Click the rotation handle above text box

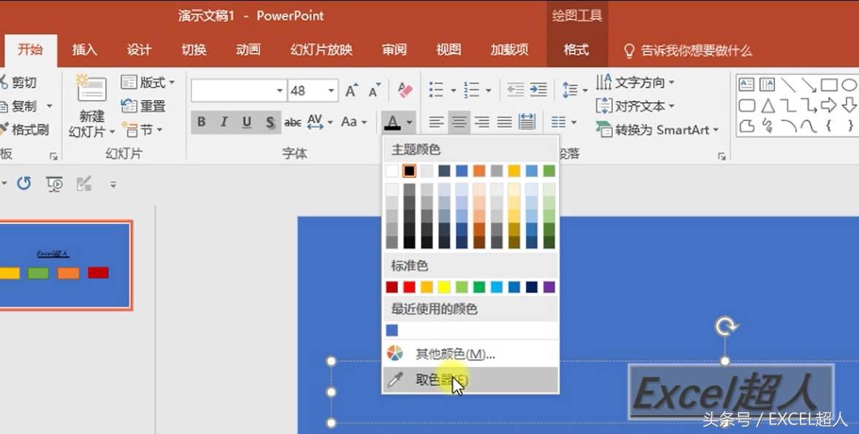click(x=725, y=328)
